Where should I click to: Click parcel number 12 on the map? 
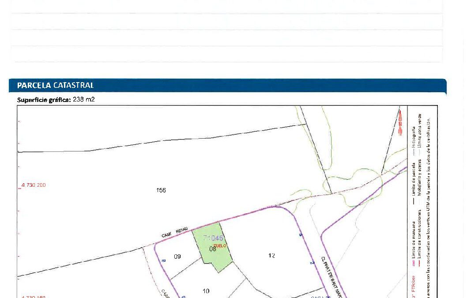coord(271,255)
